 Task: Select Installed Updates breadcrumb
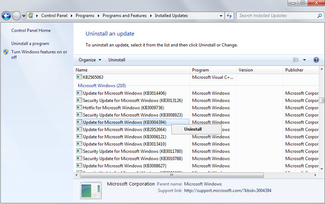(x=171, y=15)
